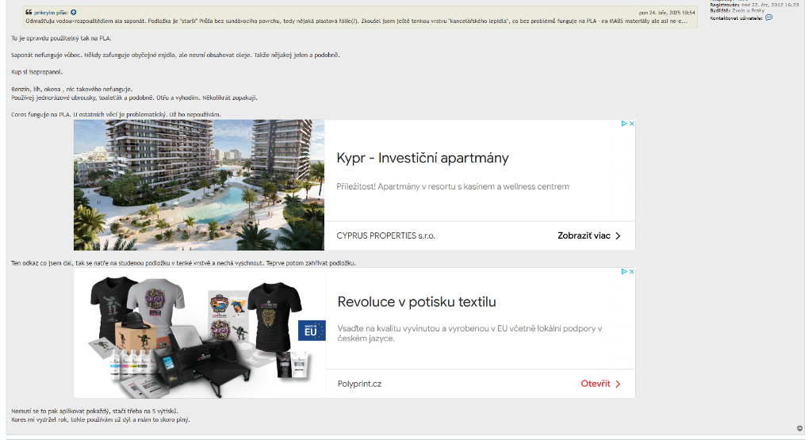Click the T-shirt printer product image
The height and width of the screenshot is (440, 812).
click(x=199, y=333)
